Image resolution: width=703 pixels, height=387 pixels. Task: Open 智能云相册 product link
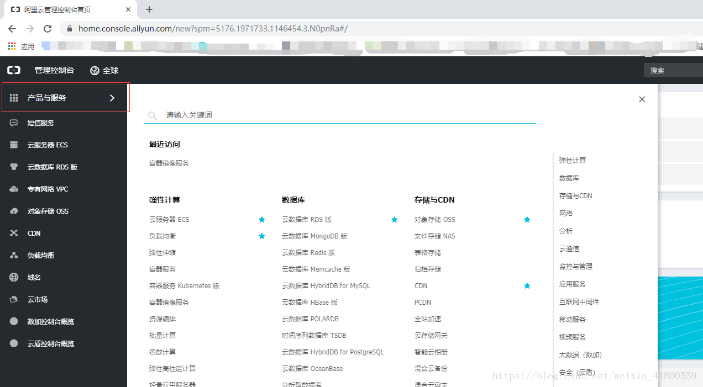point(431,352)
